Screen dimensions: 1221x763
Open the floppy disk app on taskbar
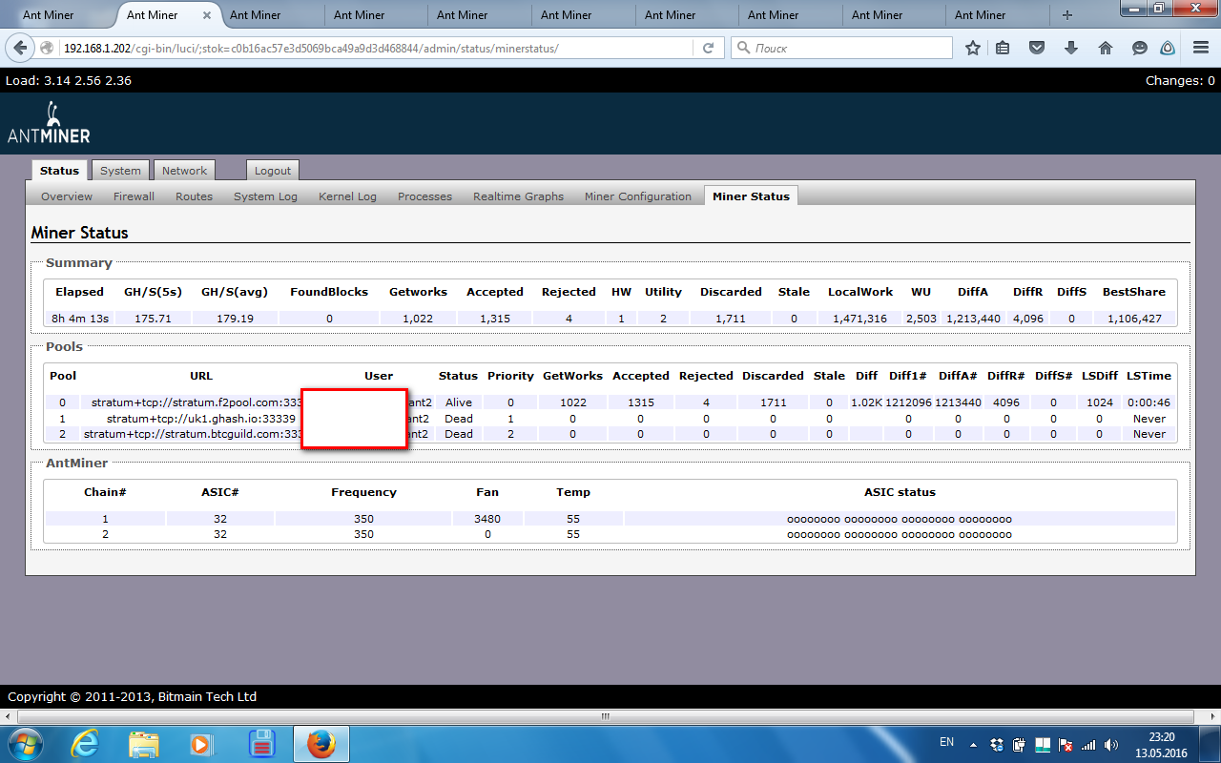point(261,744)
